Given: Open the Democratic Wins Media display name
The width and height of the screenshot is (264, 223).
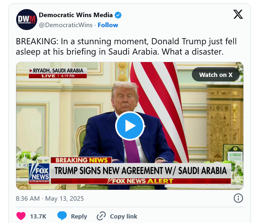Looking at the screenshot, I should click(76, 15).
